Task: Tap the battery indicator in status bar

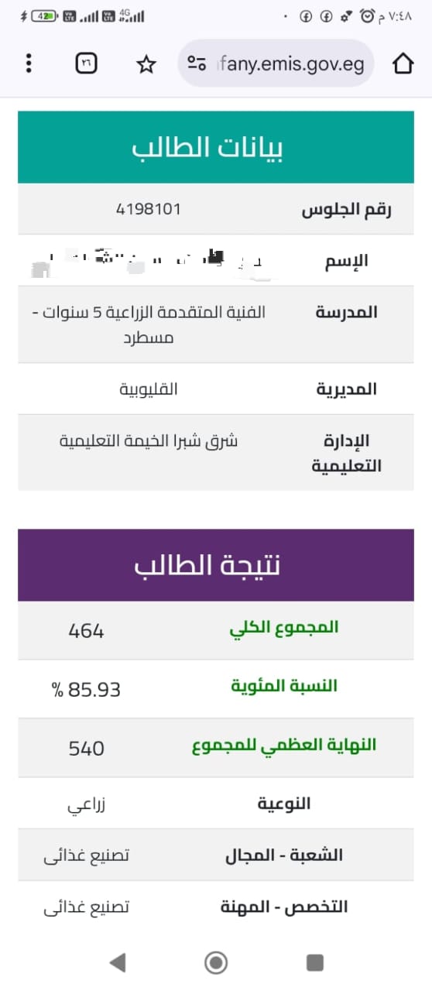Action: click(x=46, y=15)
